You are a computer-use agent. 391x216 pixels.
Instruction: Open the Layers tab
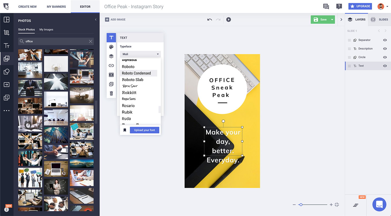356,20
